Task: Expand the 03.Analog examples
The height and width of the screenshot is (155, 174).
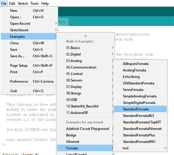Action: point(85,61)
